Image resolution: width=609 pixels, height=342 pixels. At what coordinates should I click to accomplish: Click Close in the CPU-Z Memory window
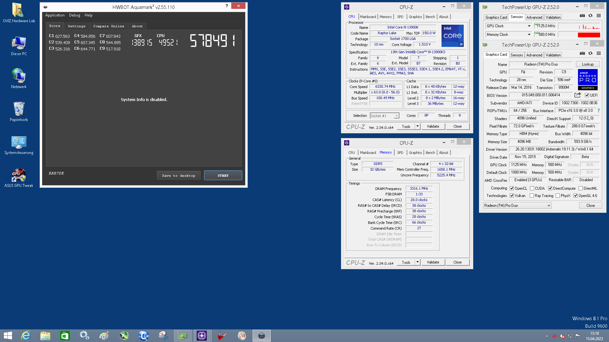[x=457, y=262]
